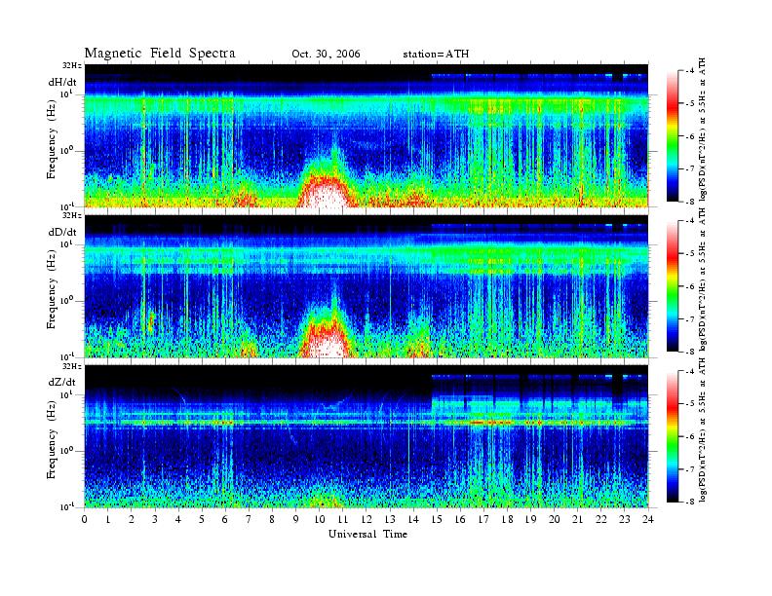Click the dH/dt panel color scale bar
Viewport: 772px width, 596px height.
[673, 135]
